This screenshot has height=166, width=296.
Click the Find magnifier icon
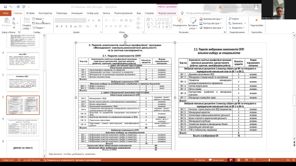click(230, 19)
